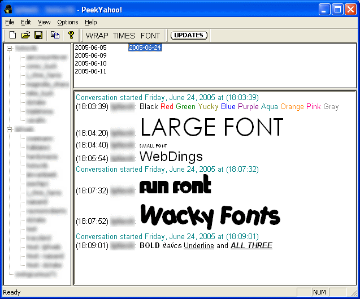The image size is (360, 299).
Task: Select the date 2005-06-09
Action: tap(90, 55)
